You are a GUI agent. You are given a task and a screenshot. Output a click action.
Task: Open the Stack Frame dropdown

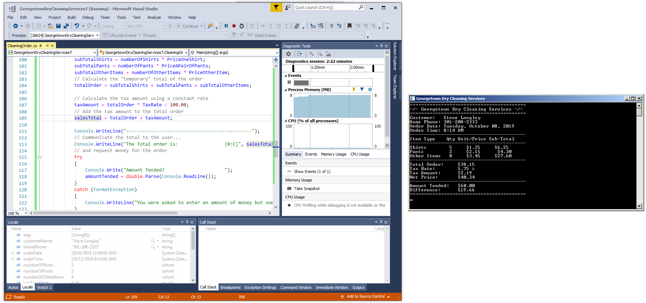[x=322, y=35]
